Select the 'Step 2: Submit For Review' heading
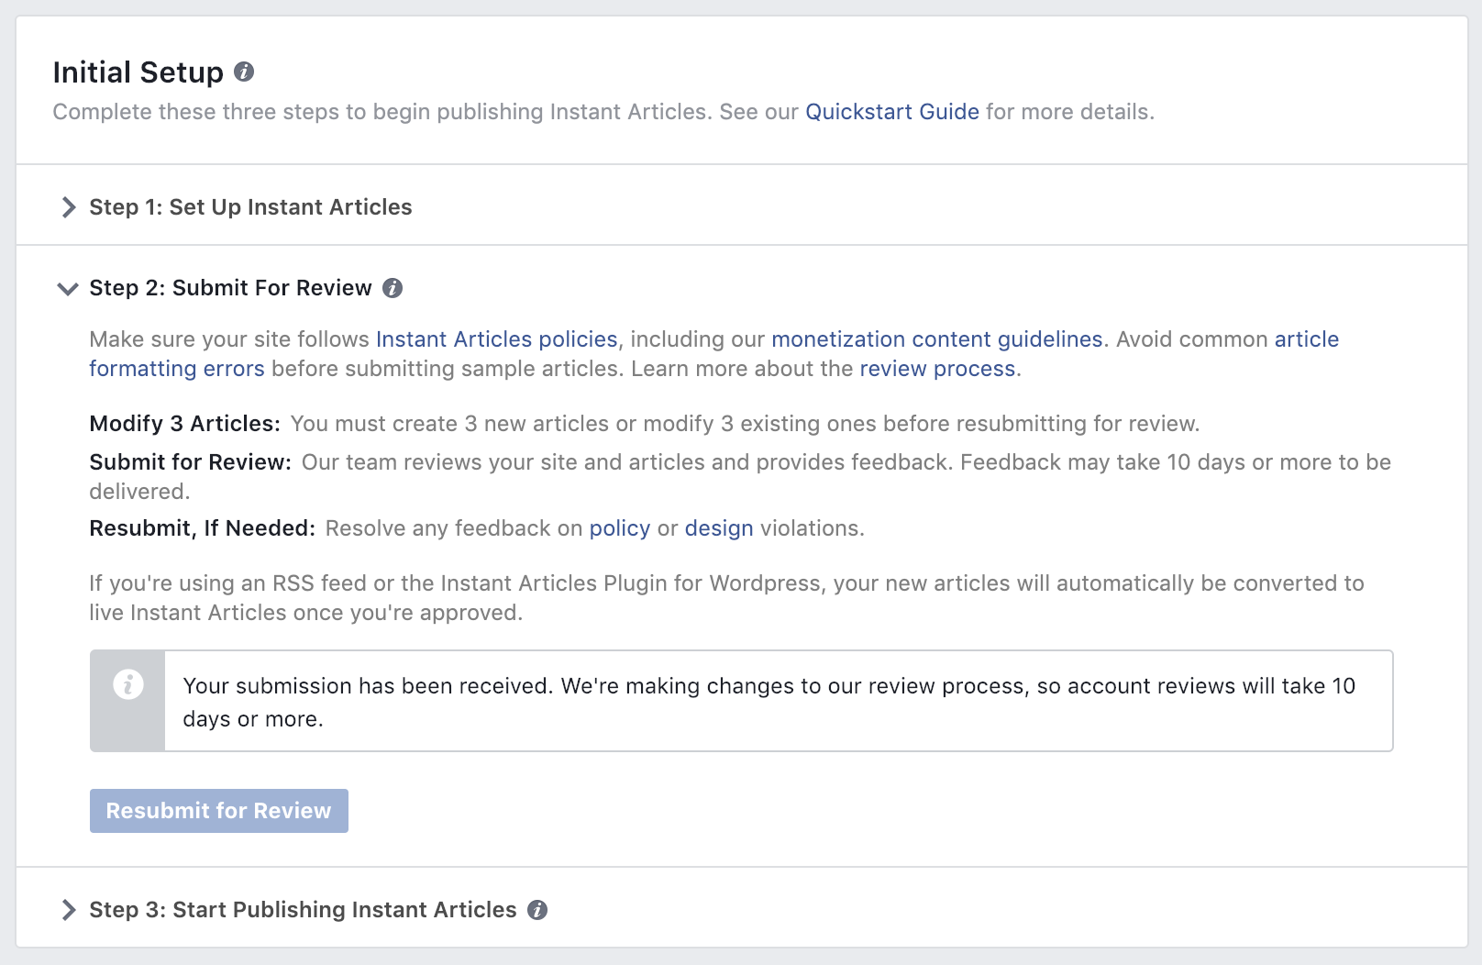Image resolution: width=1482 pixels, height=965 pixels. (230, 288)
